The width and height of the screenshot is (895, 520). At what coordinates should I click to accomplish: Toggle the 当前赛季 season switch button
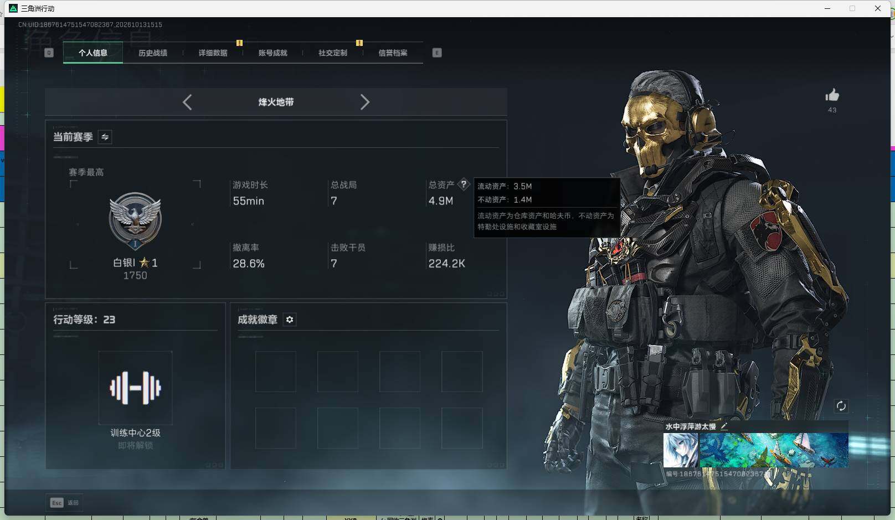(105, 137)
